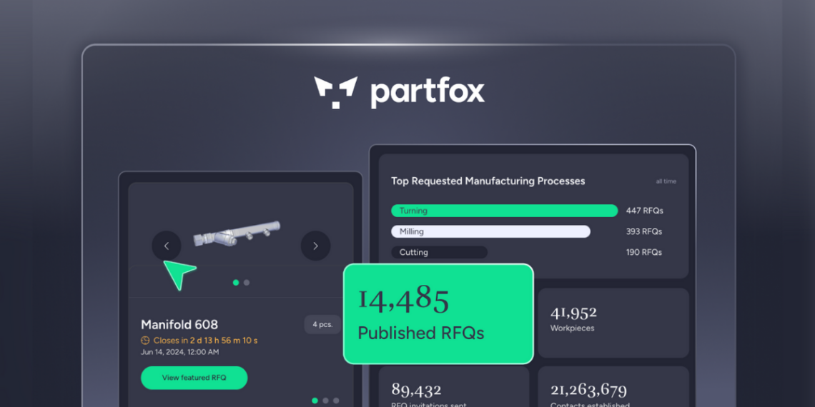Click the 190 RFQs value

click(x=644, y=252)
